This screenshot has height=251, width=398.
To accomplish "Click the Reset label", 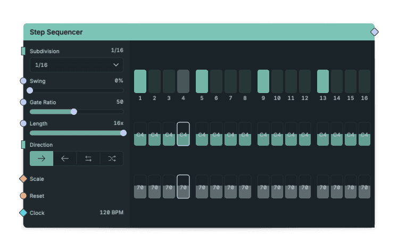I will tap(37, 196).
